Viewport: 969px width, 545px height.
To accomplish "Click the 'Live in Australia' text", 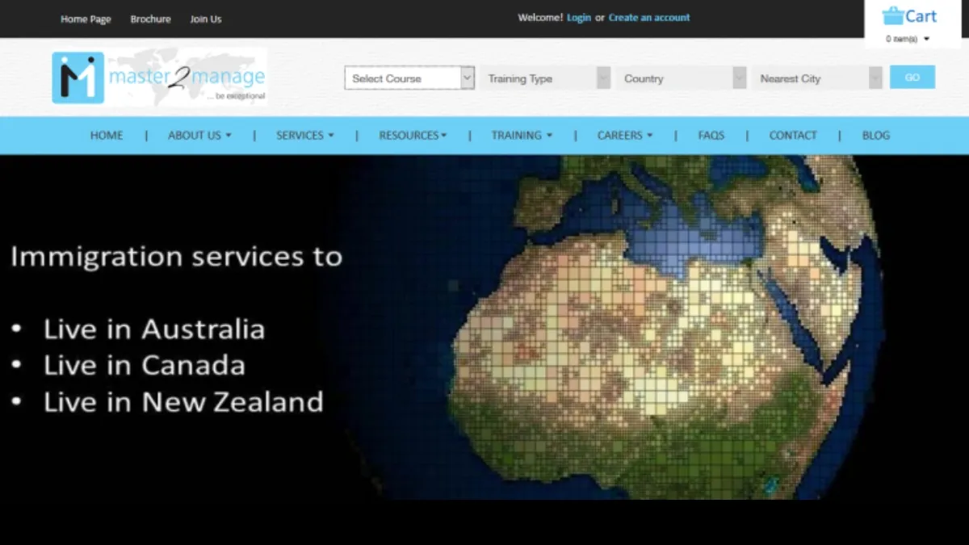I will tap(154, 329).
